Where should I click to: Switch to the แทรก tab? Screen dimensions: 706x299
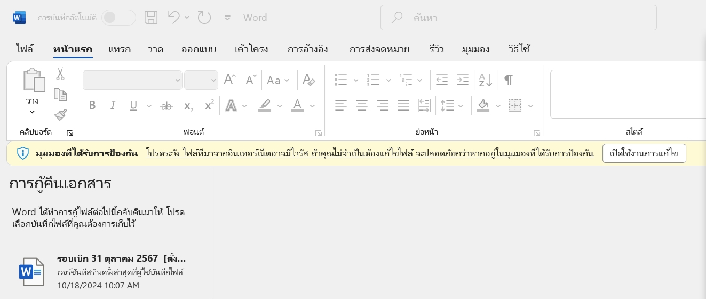point(120,49)
